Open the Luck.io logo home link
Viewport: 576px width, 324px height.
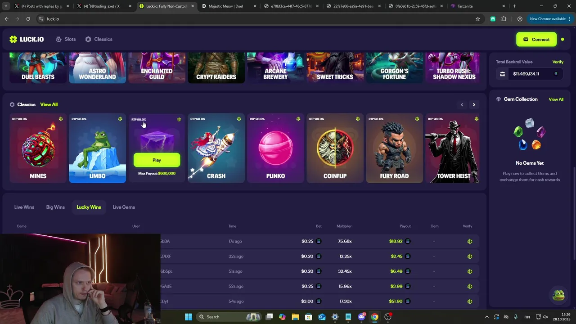(27, 39)
